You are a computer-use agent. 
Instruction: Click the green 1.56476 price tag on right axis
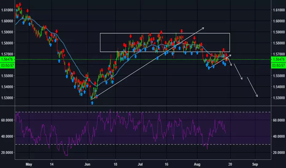pyautogui.click(x=278, y=59)
